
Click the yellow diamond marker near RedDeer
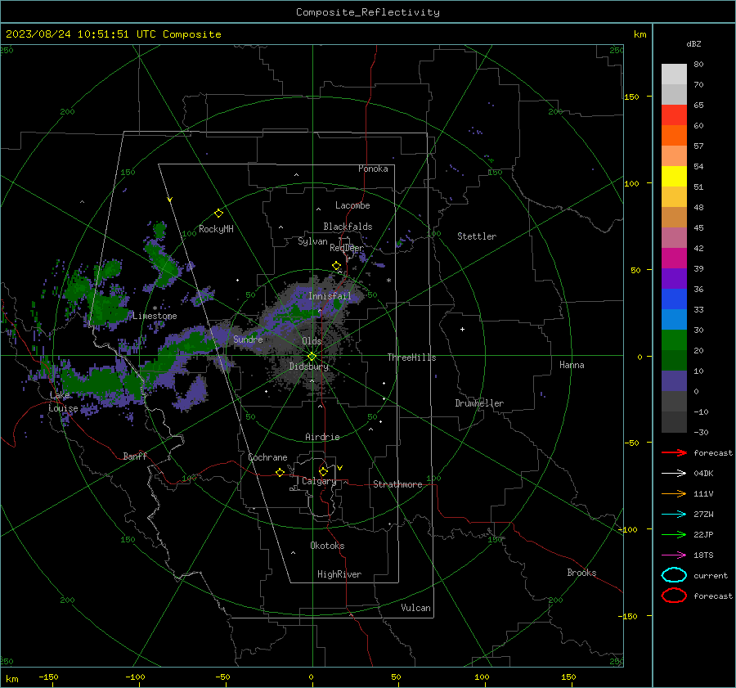pos(337,266)
